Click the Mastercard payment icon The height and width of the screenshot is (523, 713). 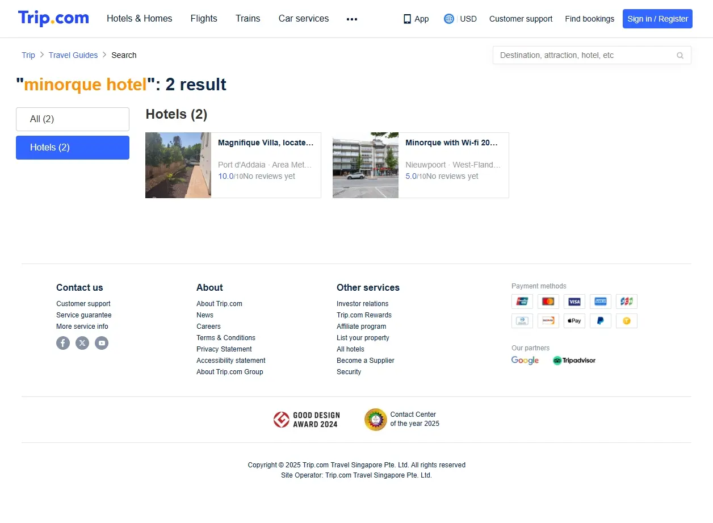pyautogui.click(x=548, y=302)
